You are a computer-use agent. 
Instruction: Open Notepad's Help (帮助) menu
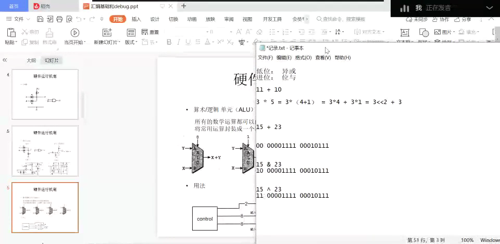(343, 58)
